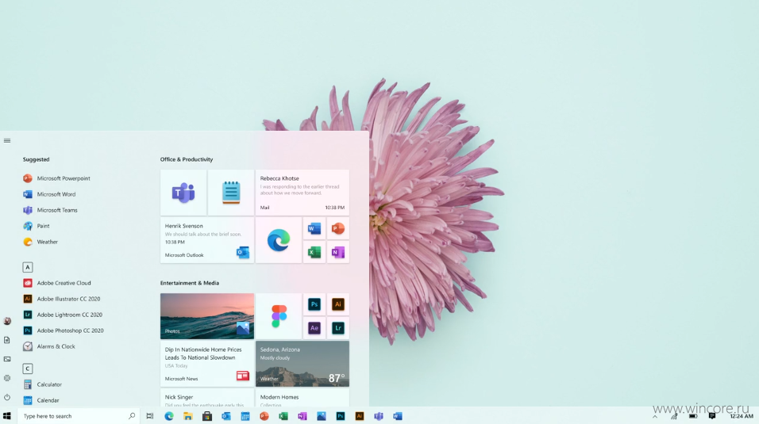
Task: Open Excel from the taskbar
Action: pos(283,416)
